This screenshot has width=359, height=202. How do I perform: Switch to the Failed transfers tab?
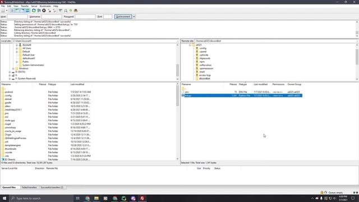(x=29, y=187)
